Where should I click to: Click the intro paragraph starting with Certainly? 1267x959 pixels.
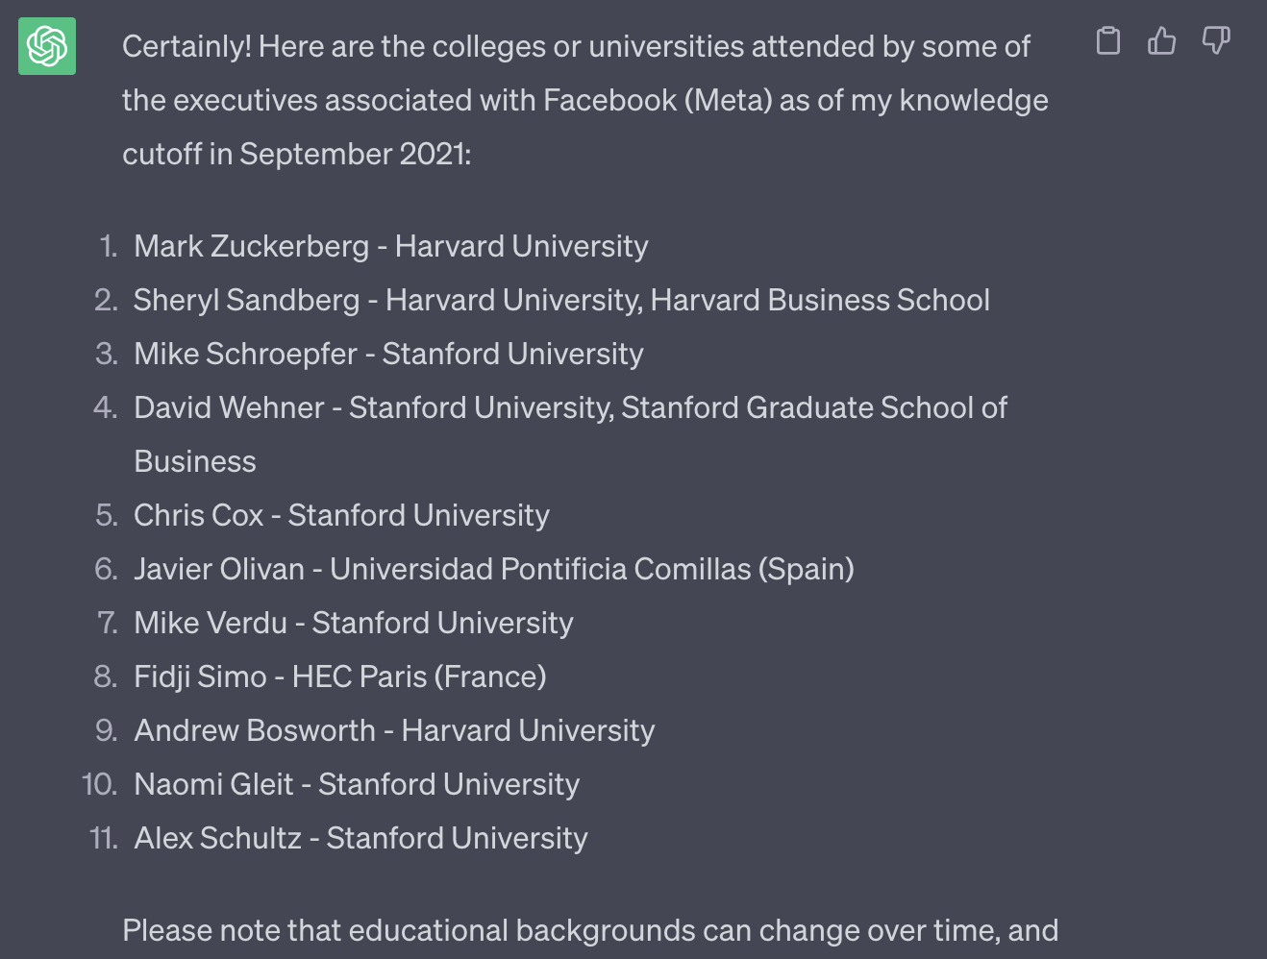coord(585,100)
